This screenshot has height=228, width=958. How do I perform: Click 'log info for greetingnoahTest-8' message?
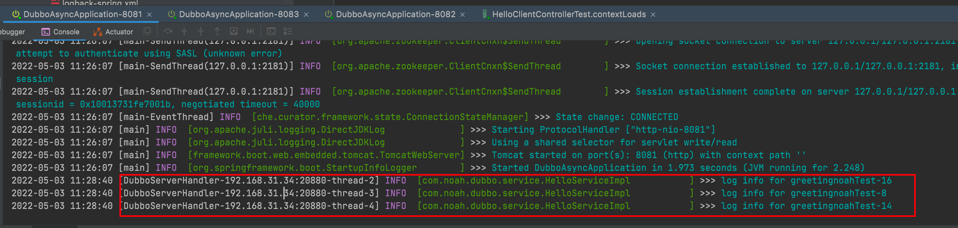point(804,193)
